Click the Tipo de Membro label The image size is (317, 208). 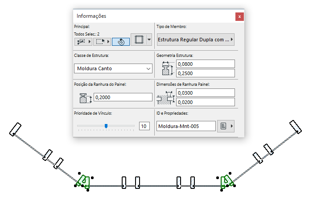coord(172,26)
